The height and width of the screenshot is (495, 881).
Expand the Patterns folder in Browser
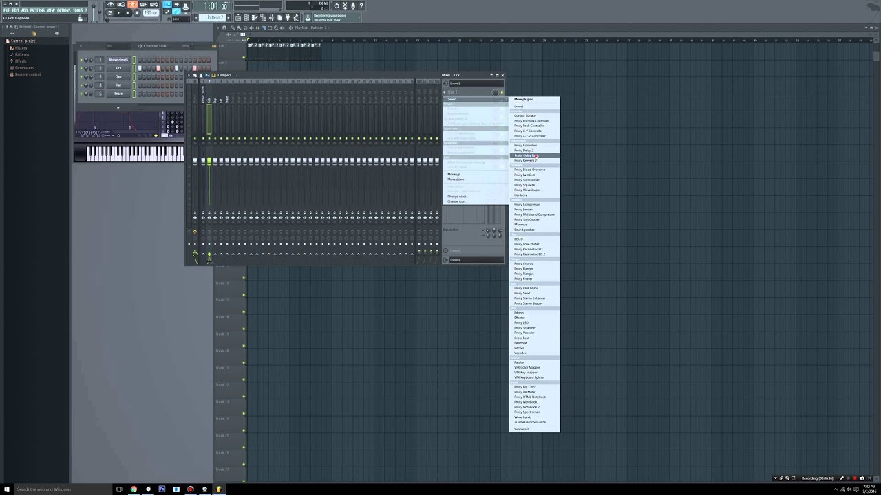pos(22,54)
